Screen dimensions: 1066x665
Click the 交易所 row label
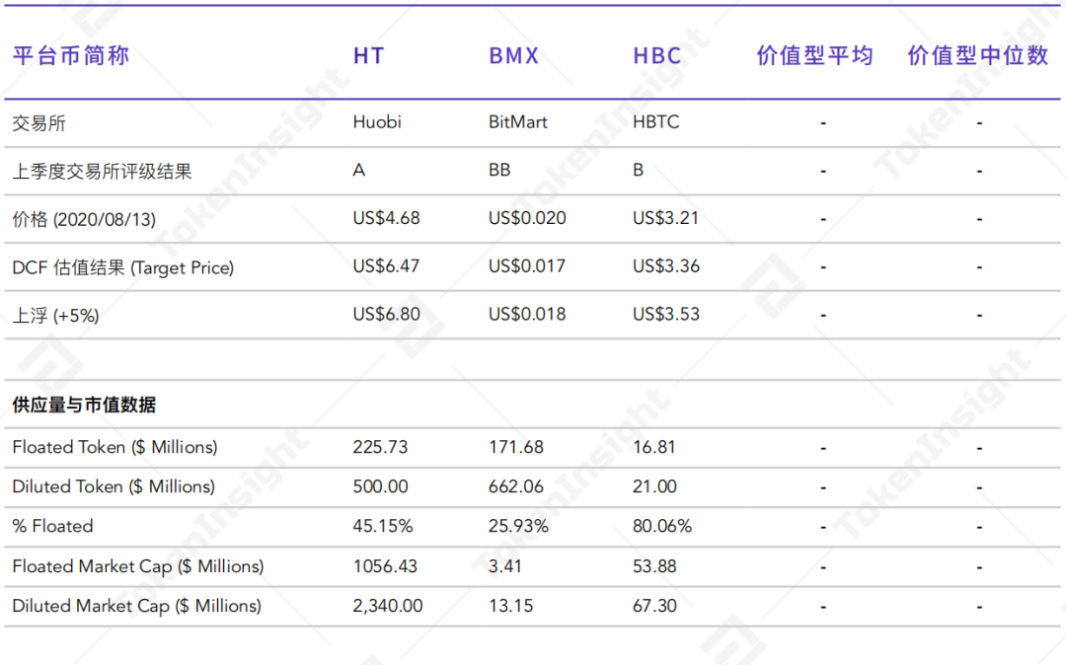[38, 123]
